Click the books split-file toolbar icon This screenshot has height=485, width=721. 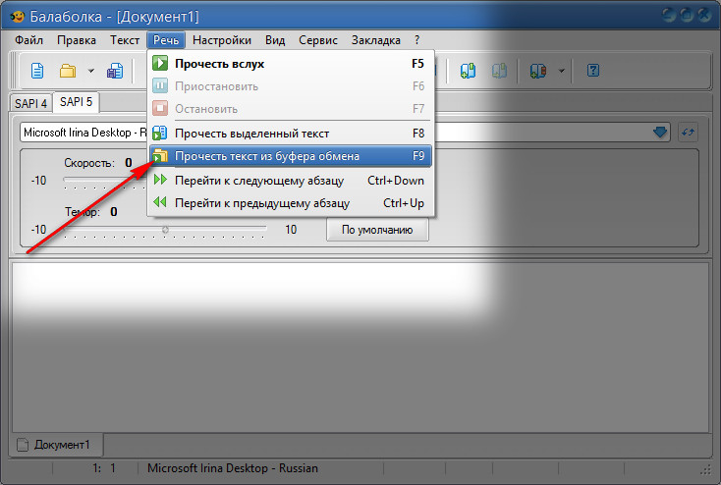[538, 71]
